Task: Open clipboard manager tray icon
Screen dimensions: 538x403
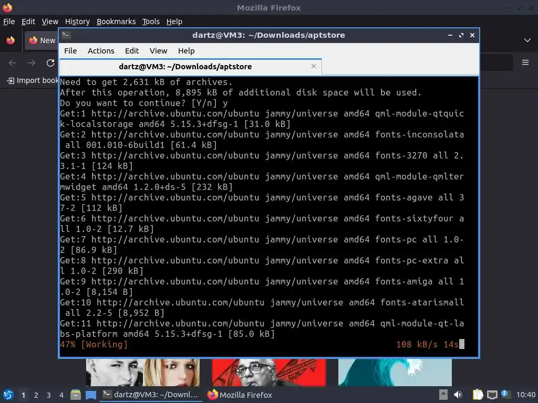Action: 478,395
